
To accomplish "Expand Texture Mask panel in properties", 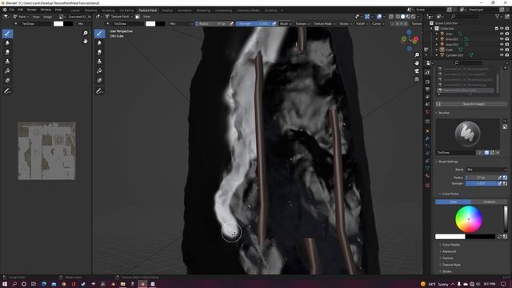I will coord(451,265).
